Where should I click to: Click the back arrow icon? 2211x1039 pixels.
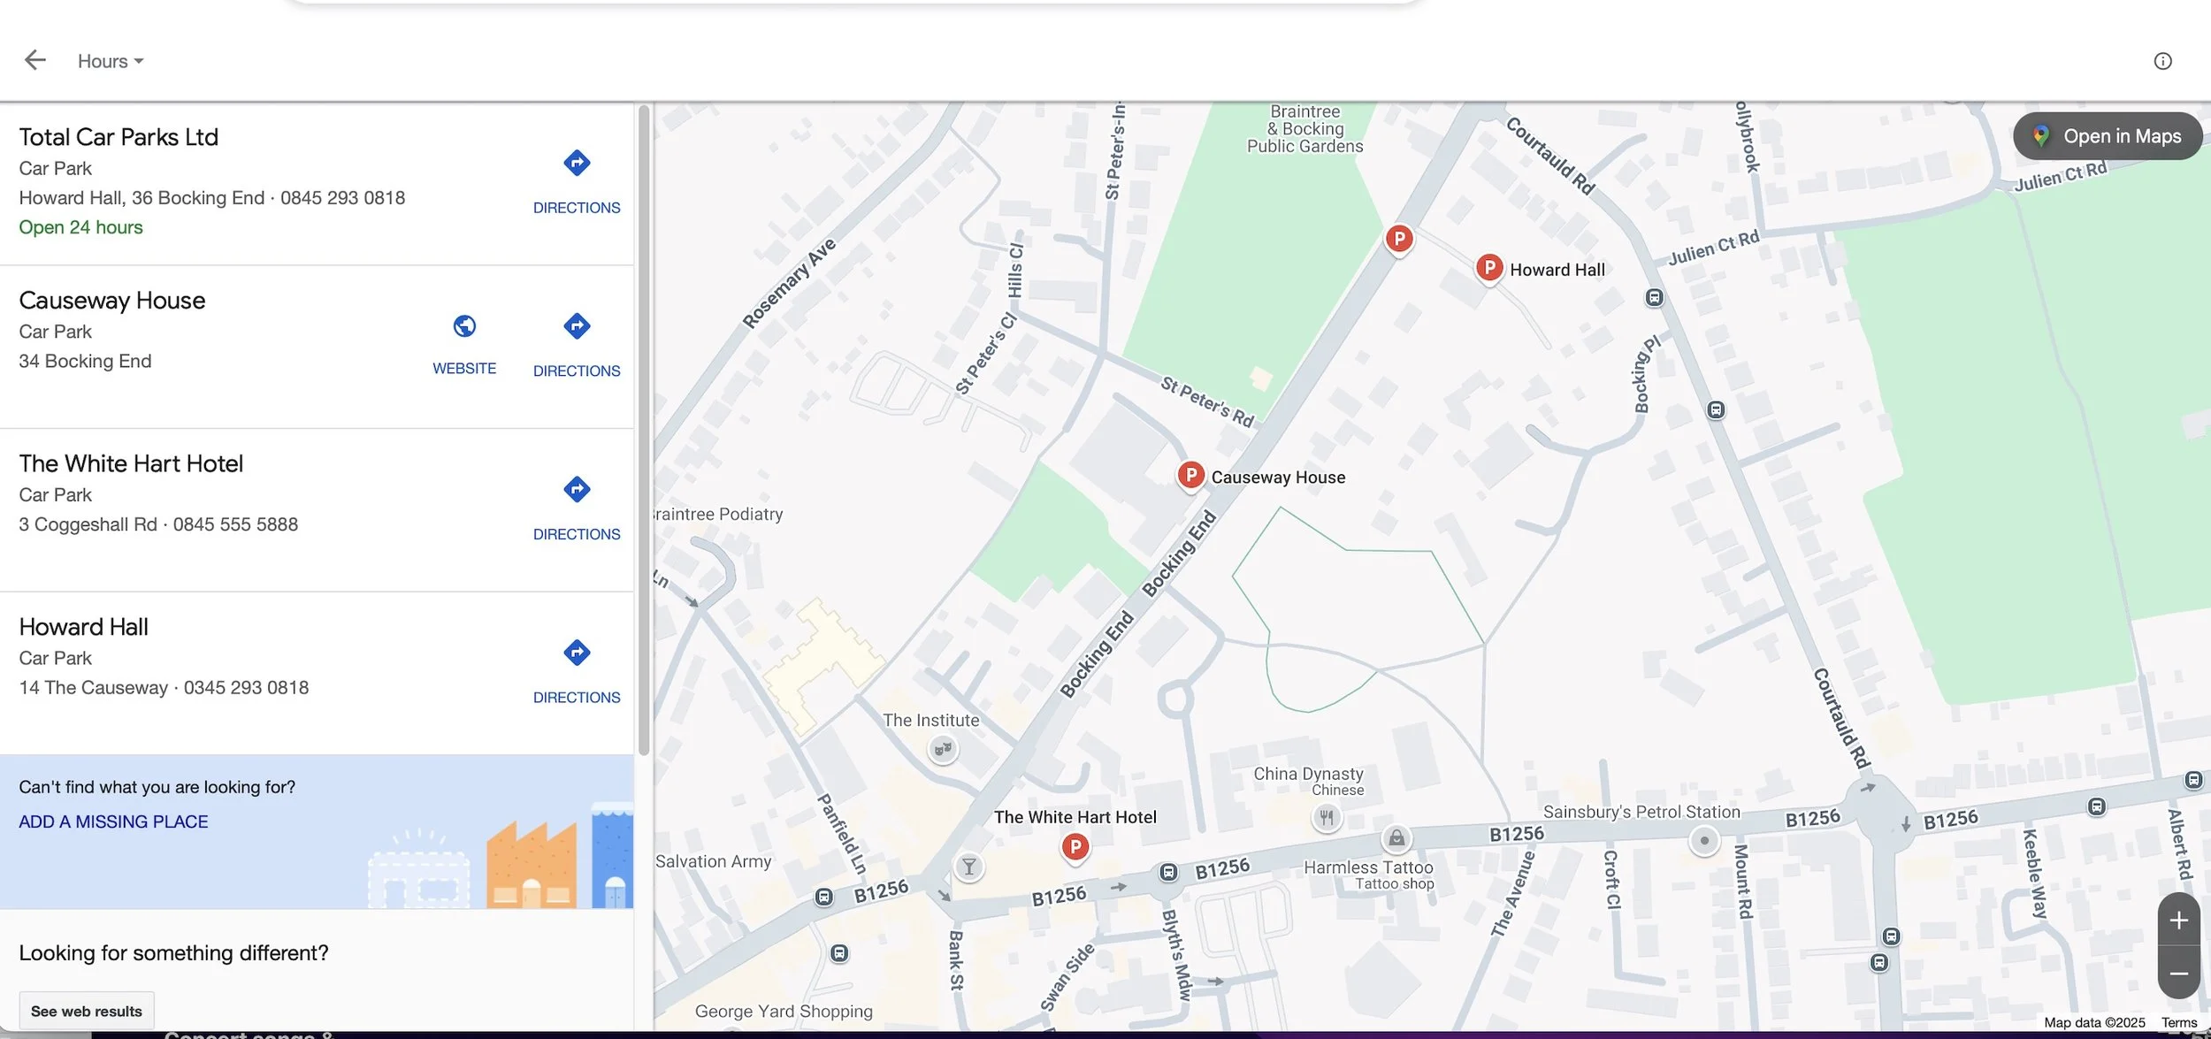pos(35,60)
